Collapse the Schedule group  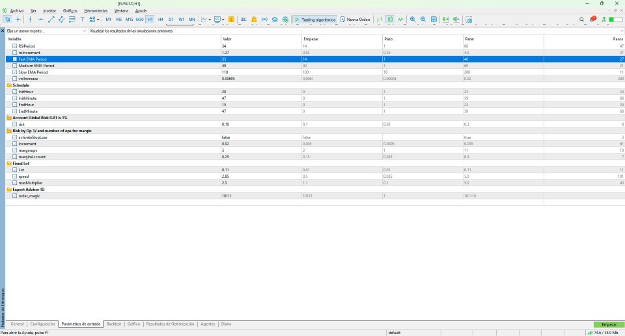coord(8,85)
